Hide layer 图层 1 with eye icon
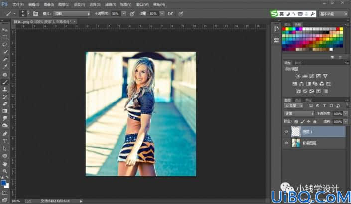Viewport: 351px width, 204px height. (x=286, y=132)
